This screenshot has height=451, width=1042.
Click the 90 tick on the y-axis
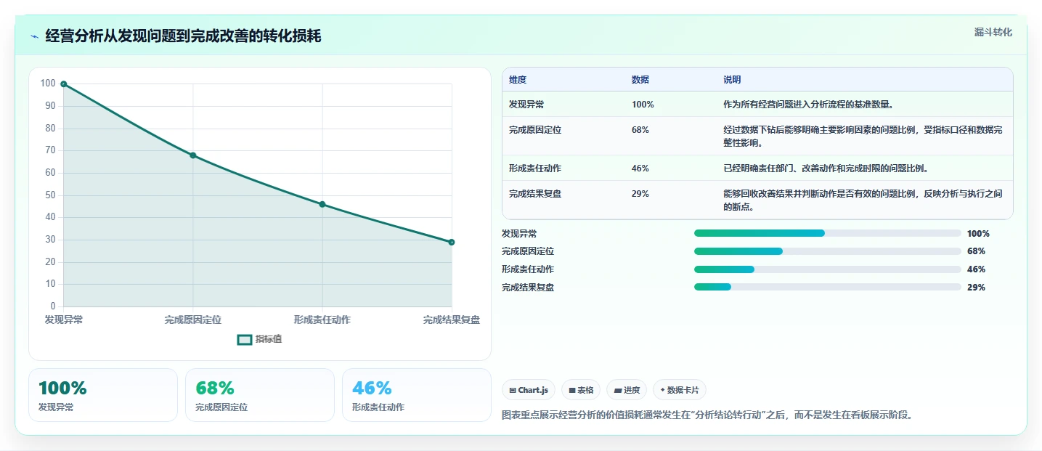49,106
